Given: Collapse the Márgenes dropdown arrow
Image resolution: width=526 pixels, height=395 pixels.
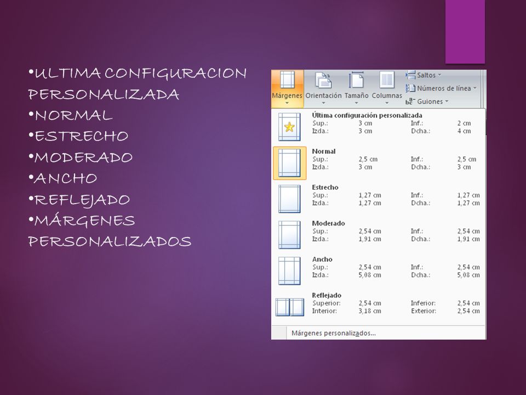Looking at the screenshot, I should 287,103.
